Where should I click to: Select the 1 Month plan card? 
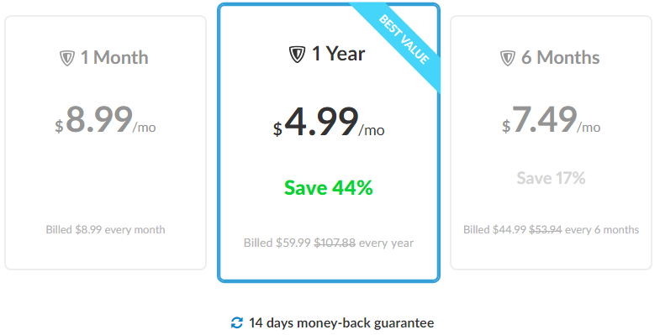click(106, 143)
